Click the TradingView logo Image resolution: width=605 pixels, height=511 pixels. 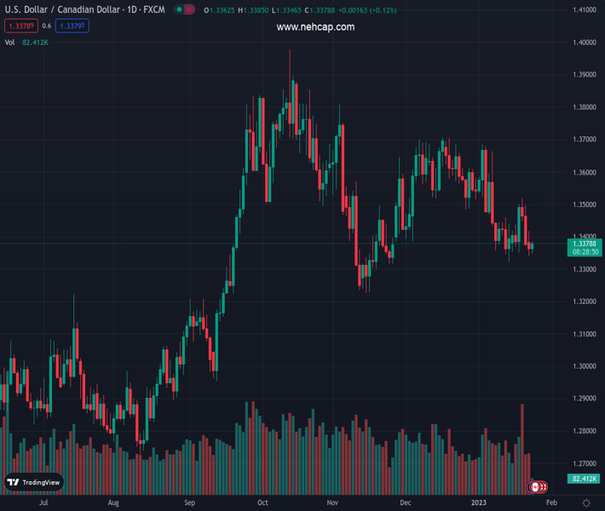(x=34, y=482)
